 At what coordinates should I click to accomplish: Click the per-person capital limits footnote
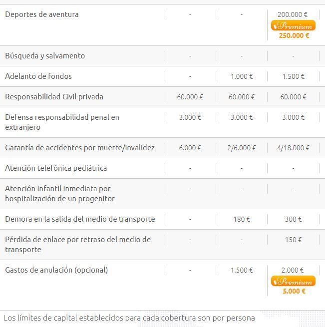[x=129, y=318]
